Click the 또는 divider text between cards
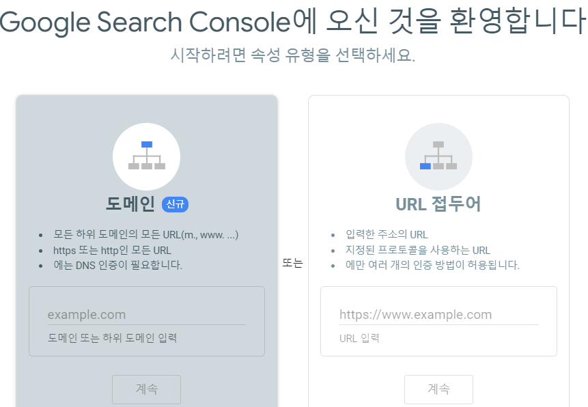588x407 pixels. coord(292,262)
